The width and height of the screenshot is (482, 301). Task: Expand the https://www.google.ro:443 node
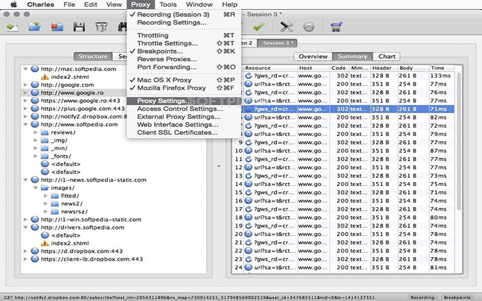[25, 101]
